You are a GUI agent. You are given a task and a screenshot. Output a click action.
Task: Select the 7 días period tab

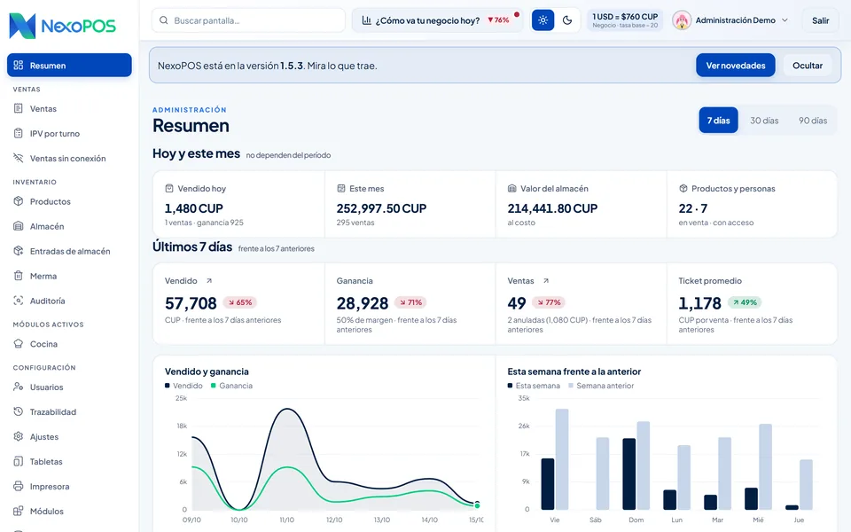(x=718, y=121)
